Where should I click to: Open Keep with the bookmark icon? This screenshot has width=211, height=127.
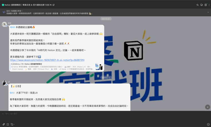click(x=8, y=124)
